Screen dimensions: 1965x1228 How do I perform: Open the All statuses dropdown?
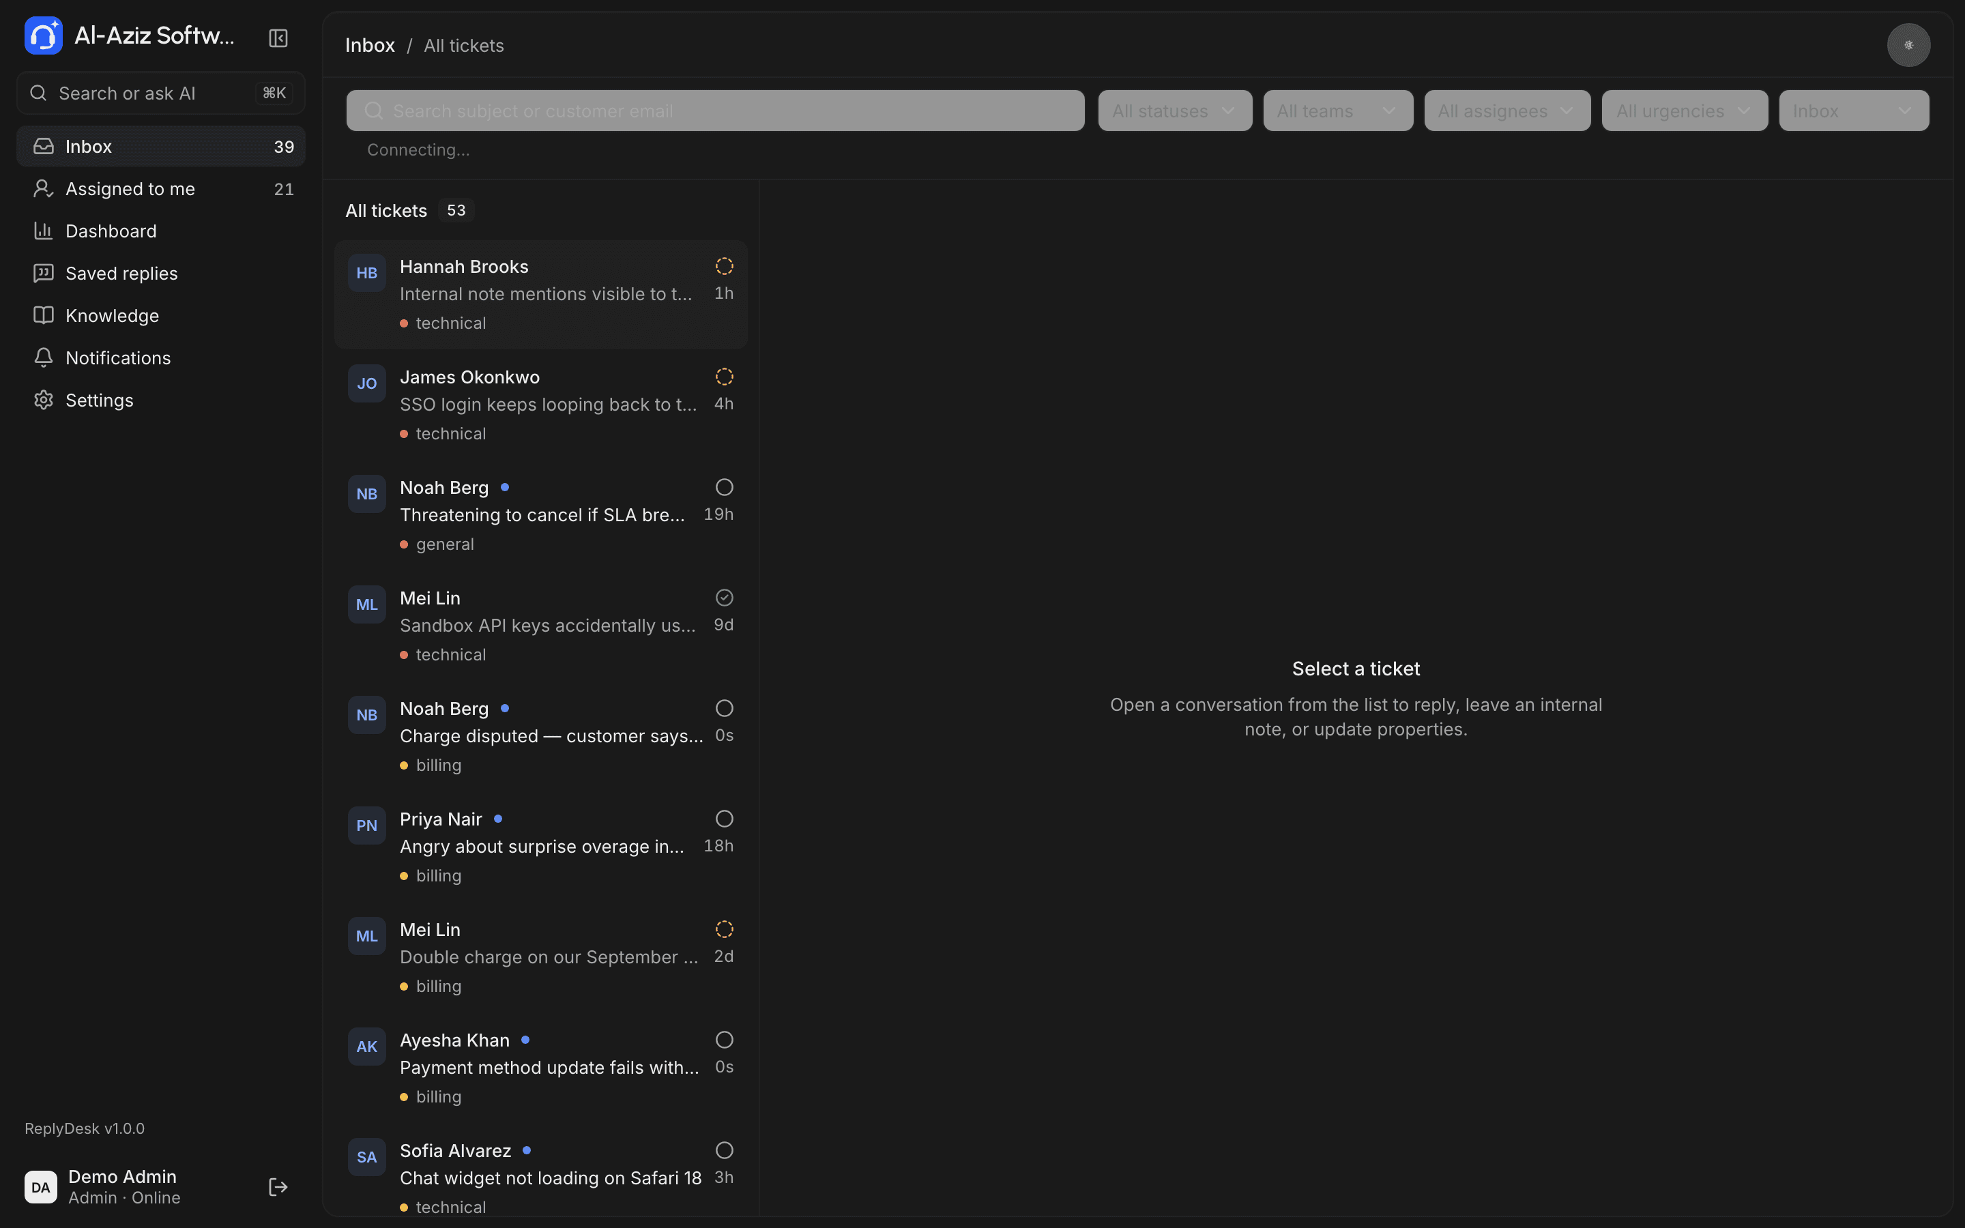pos(1175,111)
